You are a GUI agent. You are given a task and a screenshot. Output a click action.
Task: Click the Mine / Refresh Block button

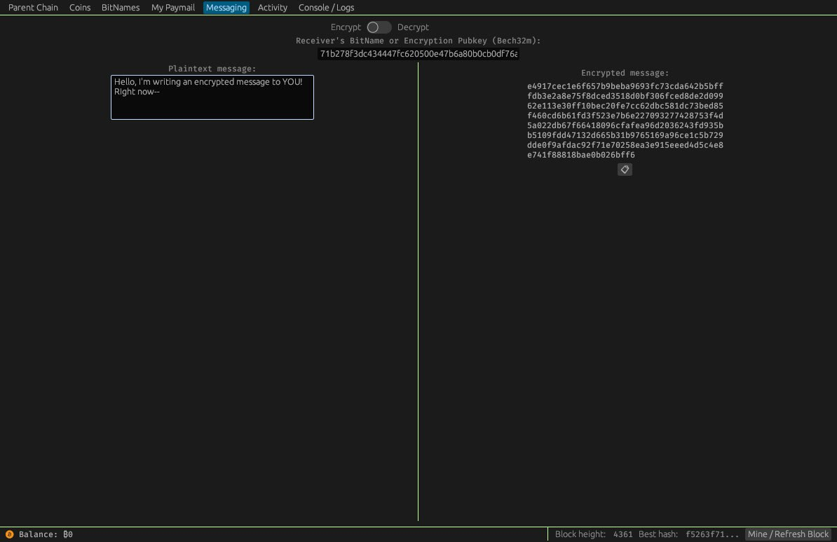click(x=788, y=534)
